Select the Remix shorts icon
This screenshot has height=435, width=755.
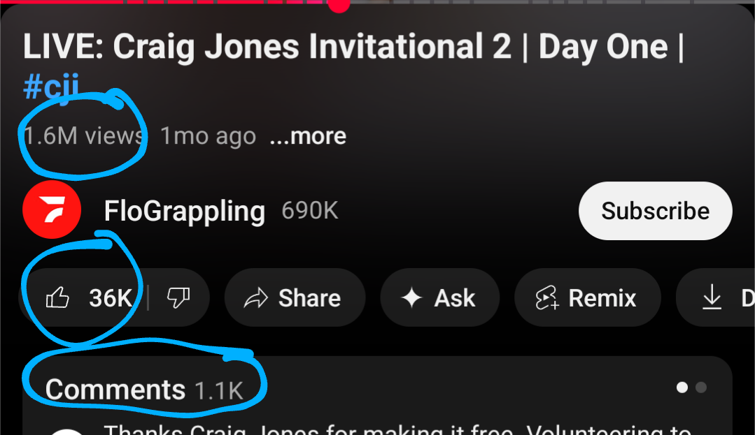point(547,297)
